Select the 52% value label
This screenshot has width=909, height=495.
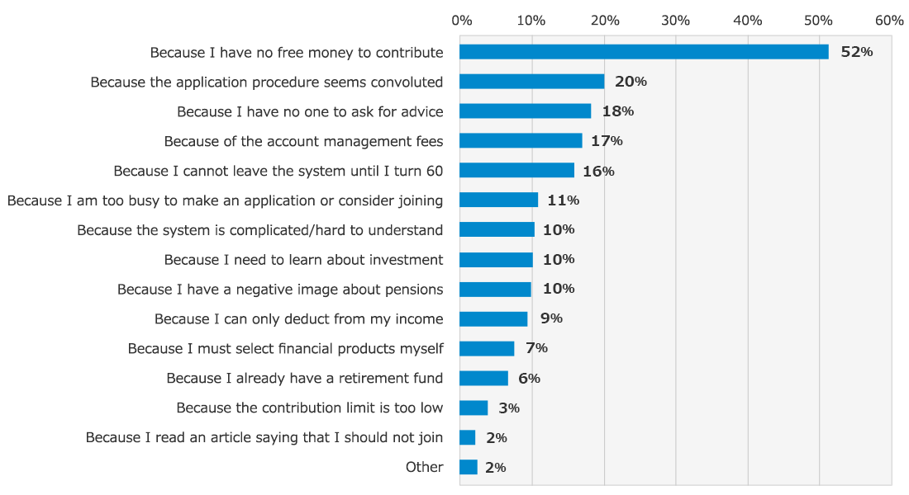856,52
